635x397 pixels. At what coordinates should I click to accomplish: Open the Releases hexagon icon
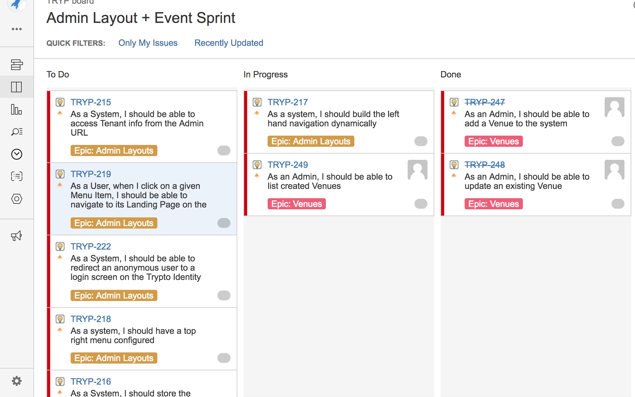(x=16, y=199)
